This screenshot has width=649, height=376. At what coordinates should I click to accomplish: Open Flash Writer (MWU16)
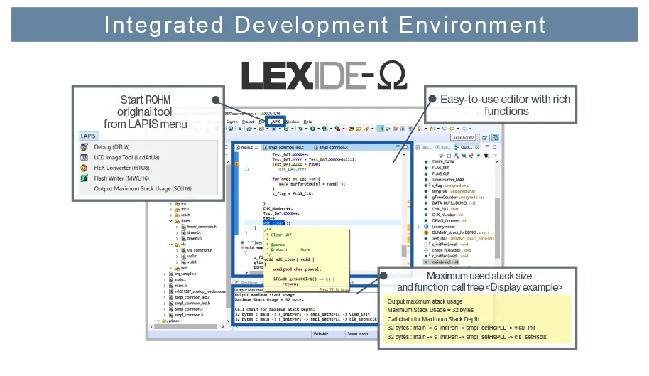pyautogui.click(x=121, y=178)
